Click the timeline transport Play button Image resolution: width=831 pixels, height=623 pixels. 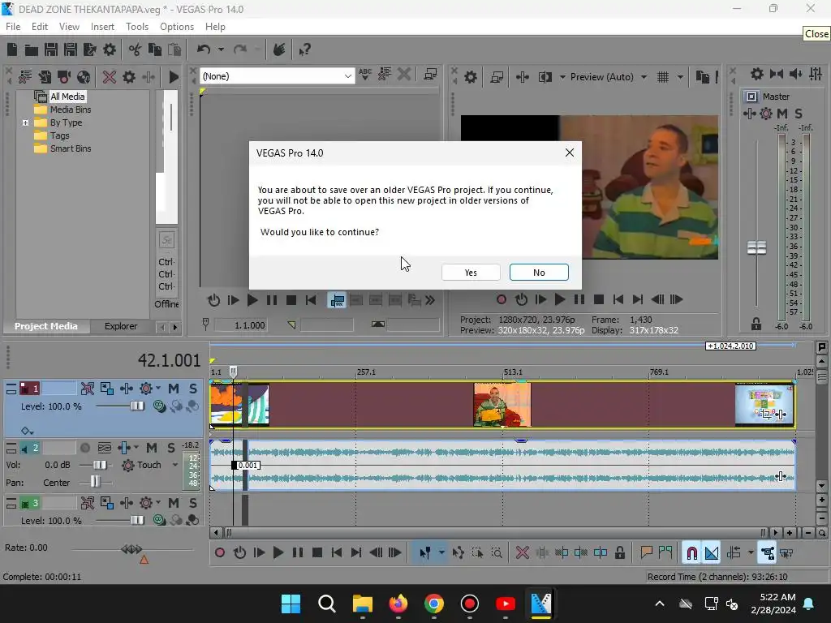pos(278,553)
